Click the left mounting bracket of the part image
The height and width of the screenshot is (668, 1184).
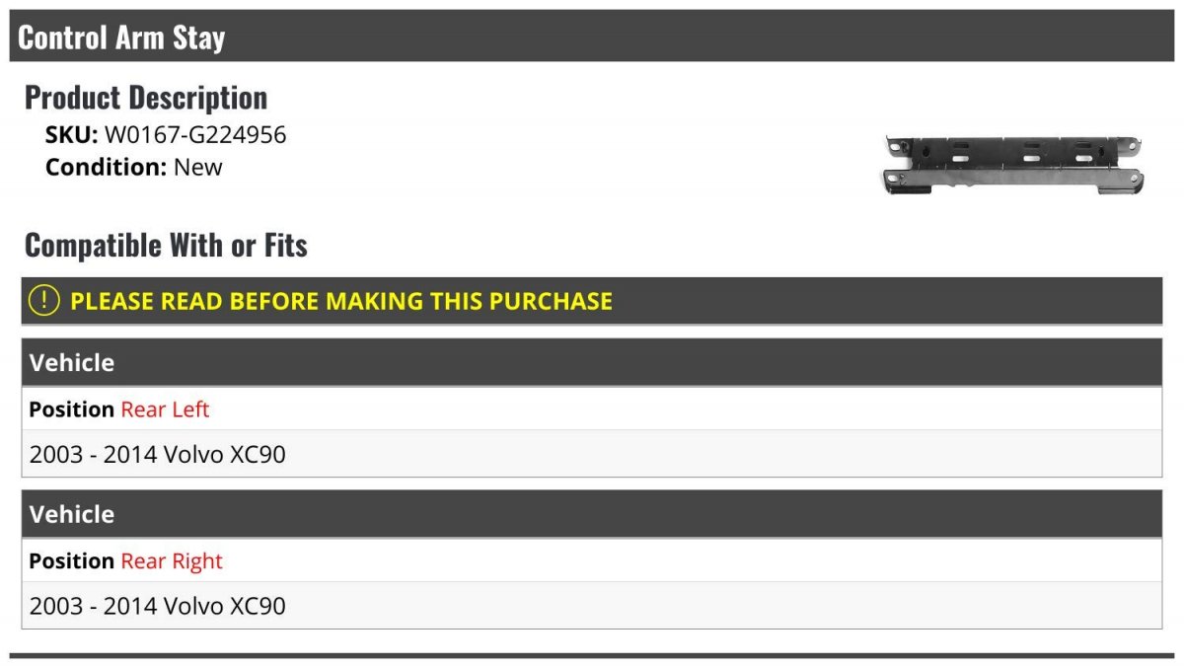tap(896, 164)
